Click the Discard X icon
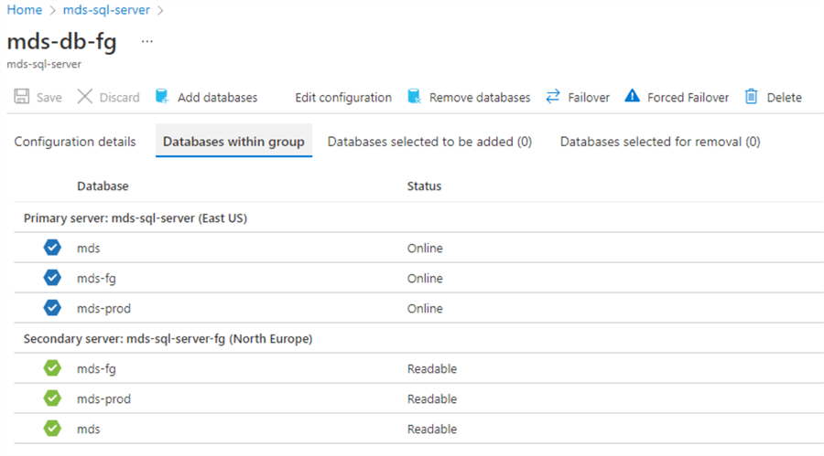Screen dimensions: 824x456 pyautogui.click(x=85, y=97)
